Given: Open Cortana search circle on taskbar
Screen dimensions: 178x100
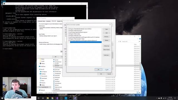Looking at the screenshot, I should 38,98.
